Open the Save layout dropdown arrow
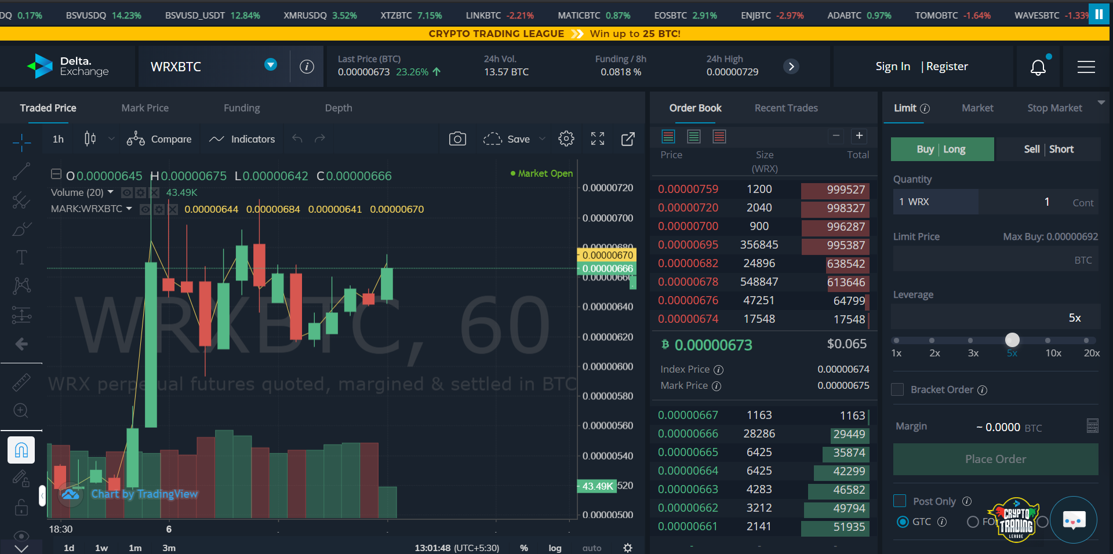Screen dimensions: 1113x554 [x=542, y=138]
